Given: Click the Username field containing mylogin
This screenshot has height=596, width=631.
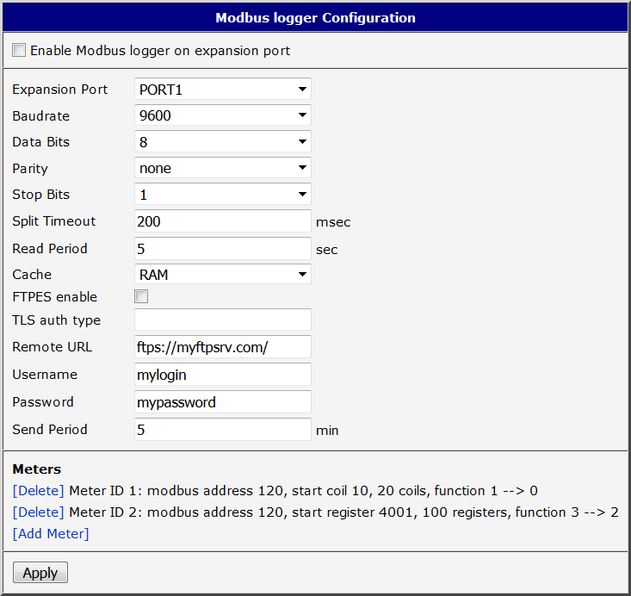Looking at the screenshot, I should coord(223,375).
